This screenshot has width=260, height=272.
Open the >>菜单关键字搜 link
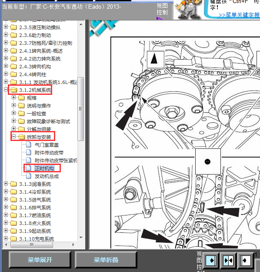[239, 15]
